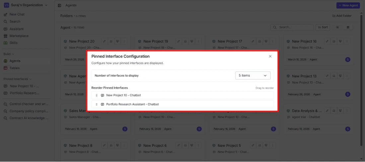The width and height of the screenshot is (365, 162).
Task: Toggle the sidebar collapse icon
Action: [59, 5]
